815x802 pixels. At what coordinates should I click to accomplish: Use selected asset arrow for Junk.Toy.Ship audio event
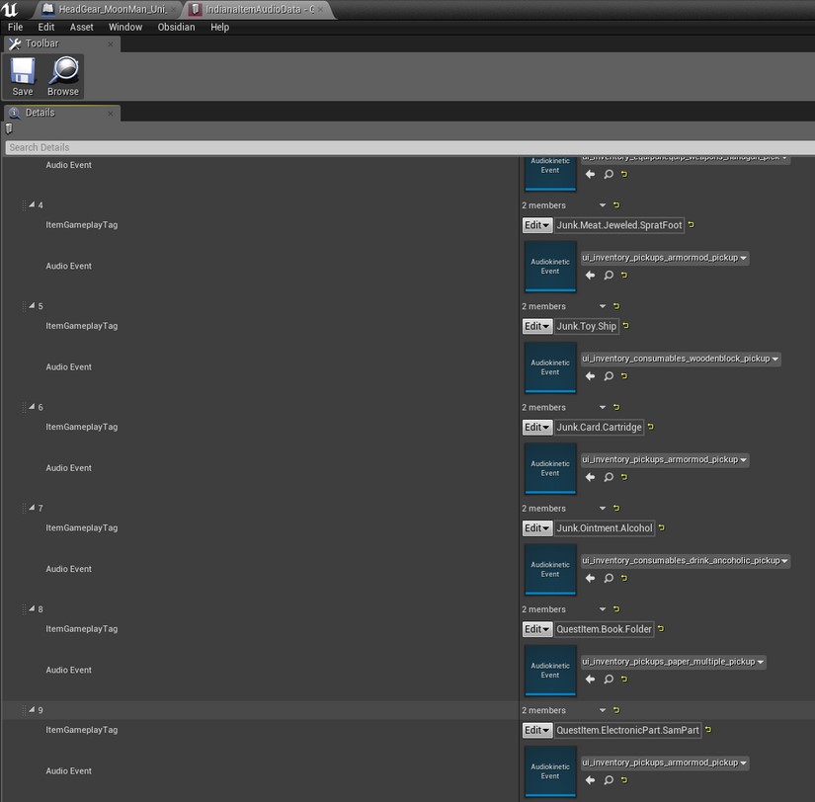pyautogui.click(x=590, y=376)
